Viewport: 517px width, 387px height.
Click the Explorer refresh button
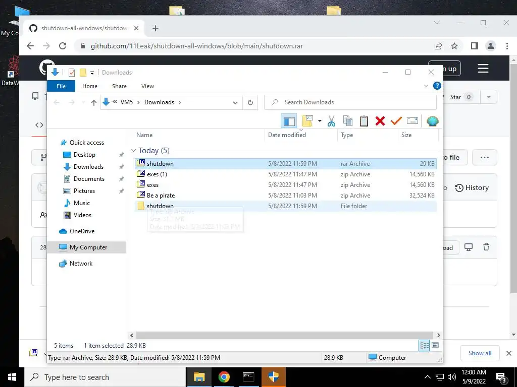coord(250,102)
